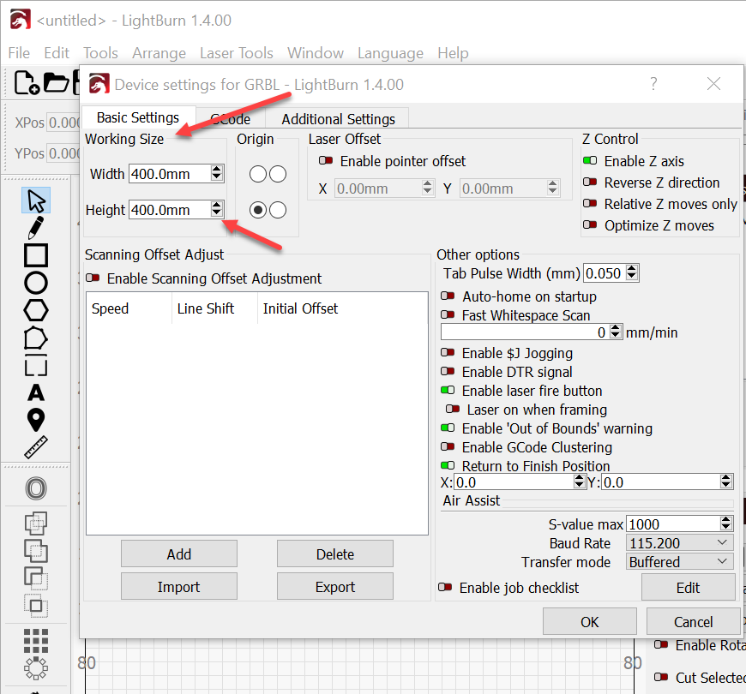746x694 pixels.
Task: Pick the Rectangle drawing tool
Action: pos(36,255)
